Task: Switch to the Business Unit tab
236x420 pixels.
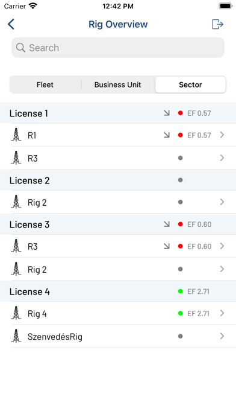Action: tap(117, 84)
